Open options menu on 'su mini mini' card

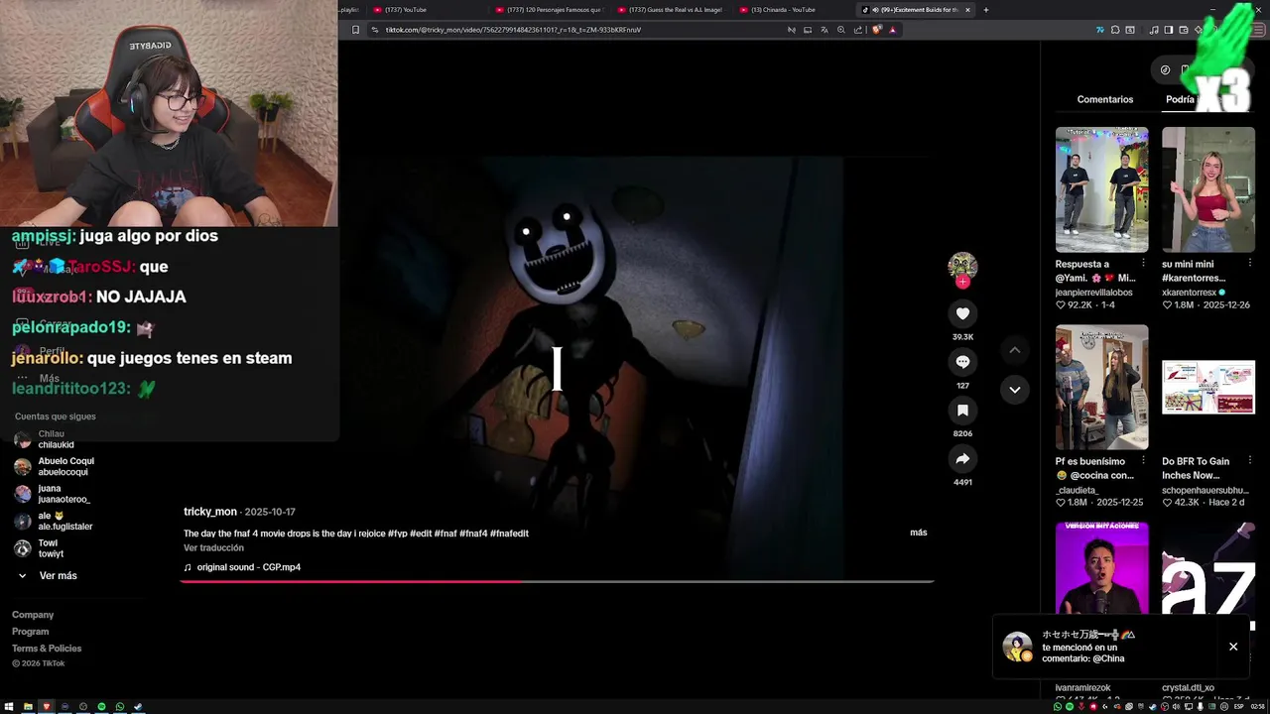pos(1249,264)
